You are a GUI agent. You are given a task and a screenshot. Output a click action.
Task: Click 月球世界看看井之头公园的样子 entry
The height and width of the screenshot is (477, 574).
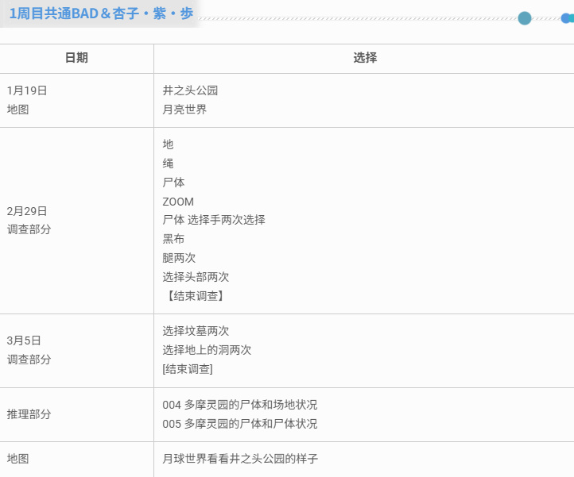pyautogui.click(x=240, y=459)
